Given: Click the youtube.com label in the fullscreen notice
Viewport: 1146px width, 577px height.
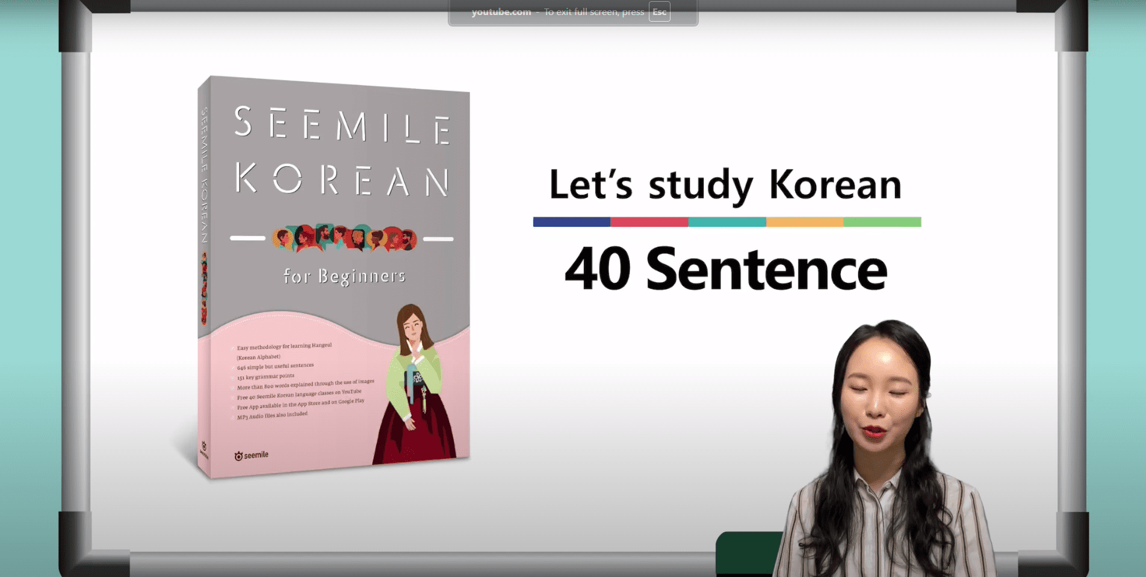Looking at the screenshot, I should 501,12.
